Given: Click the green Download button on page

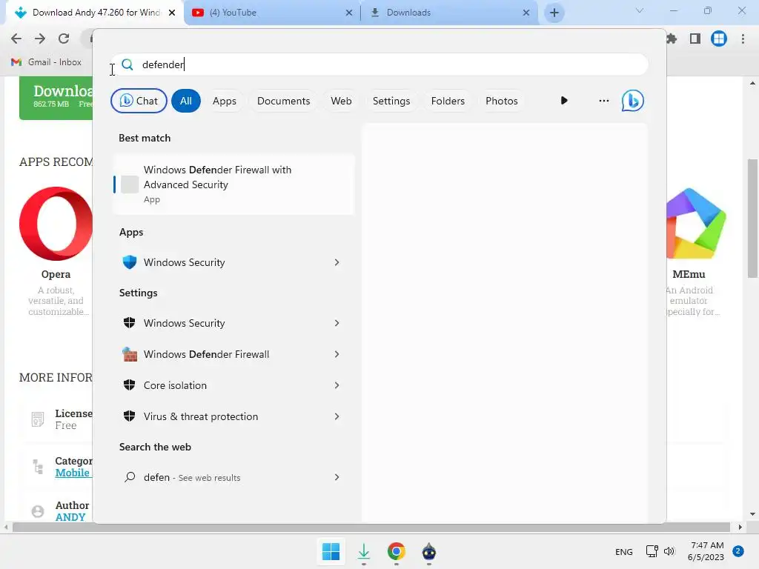Looking at the screenshot, I should pyautogui.click(x=56, y=97).
